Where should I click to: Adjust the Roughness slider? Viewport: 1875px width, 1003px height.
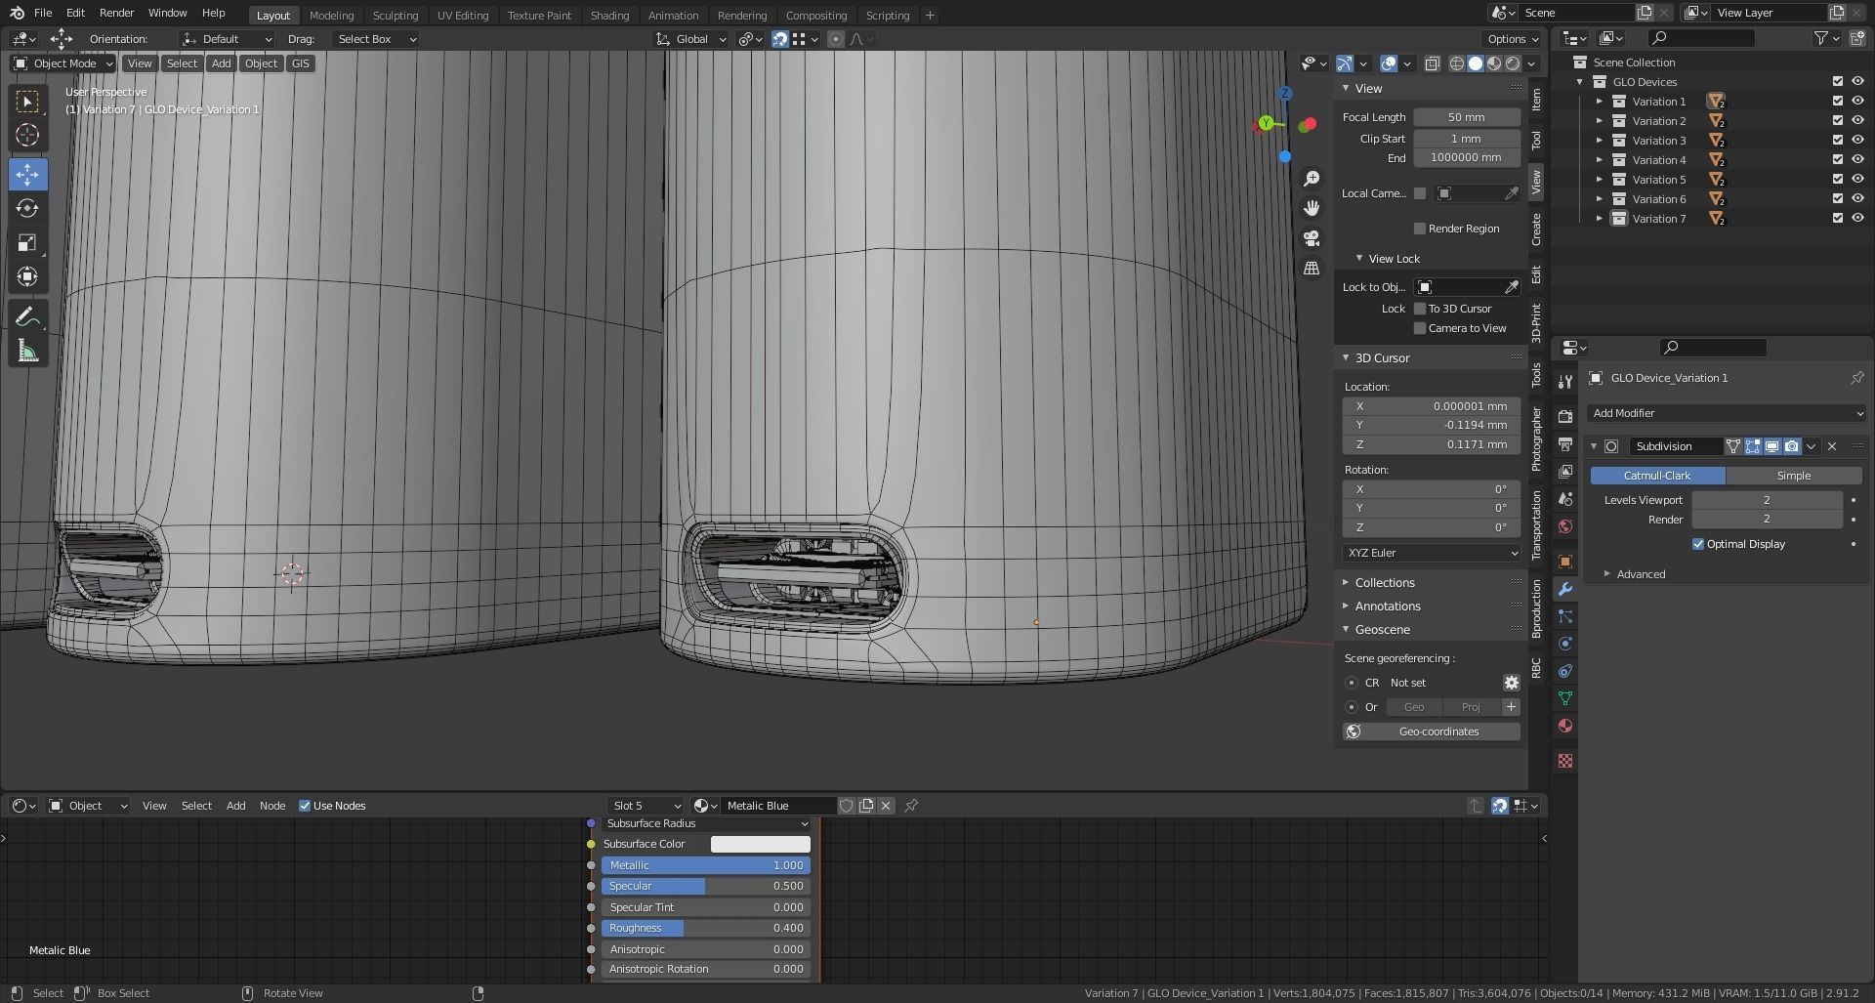pos(705,929)
